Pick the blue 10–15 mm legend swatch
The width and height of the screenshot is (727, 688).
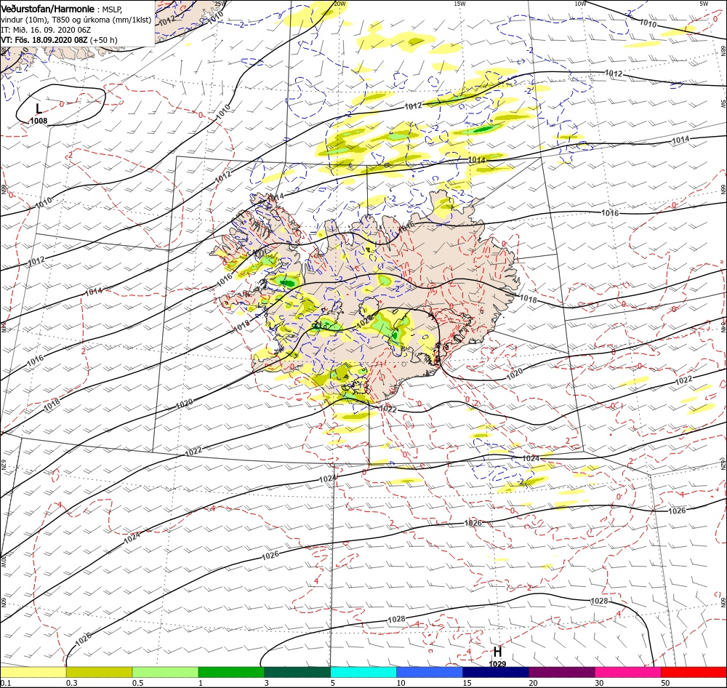tap(430, 672)
